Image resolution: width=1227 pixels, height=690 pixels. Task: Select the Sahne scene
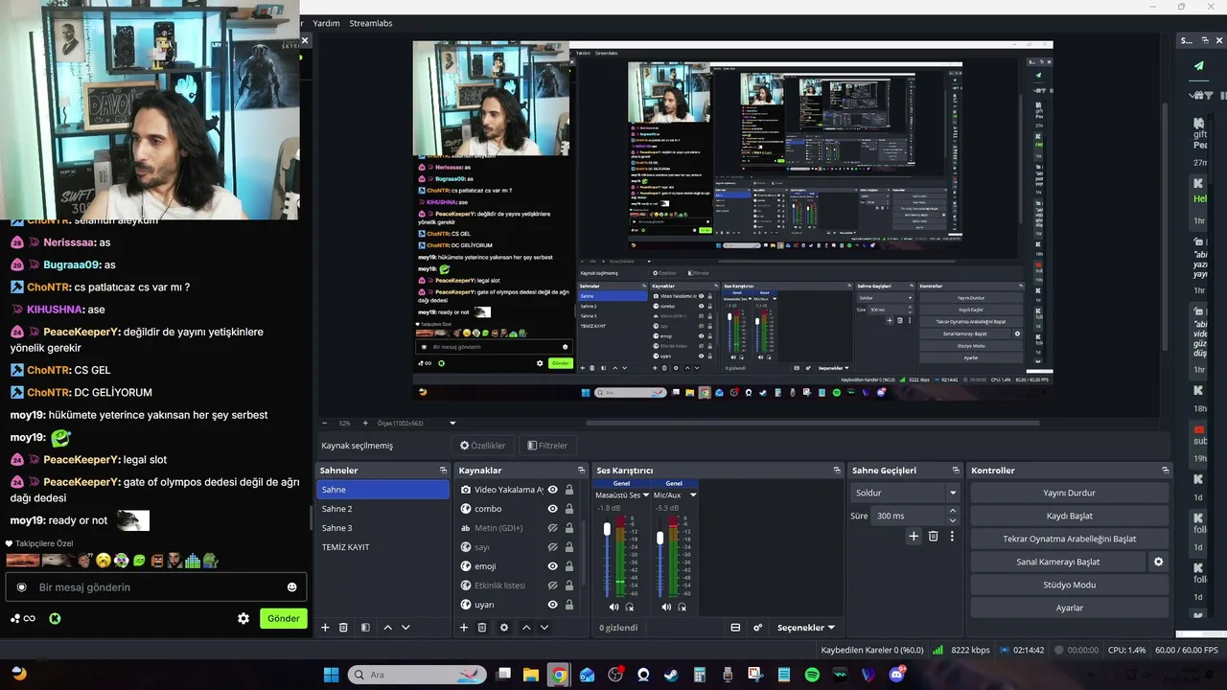coord(382,490)
